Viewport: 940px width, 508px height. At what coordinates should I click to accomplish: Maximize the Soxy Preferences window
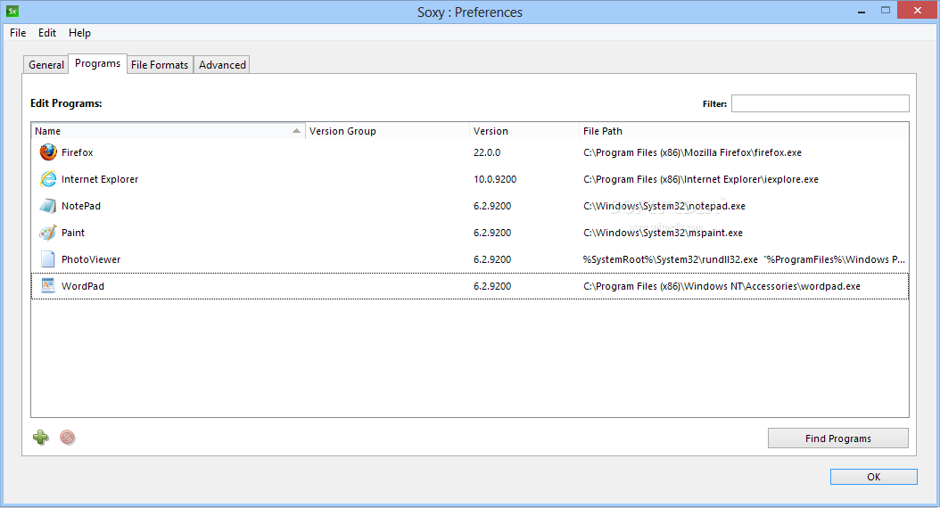click(886, 10)
